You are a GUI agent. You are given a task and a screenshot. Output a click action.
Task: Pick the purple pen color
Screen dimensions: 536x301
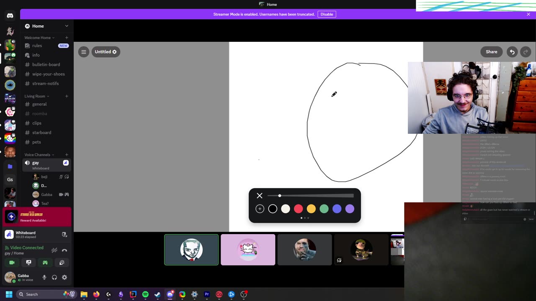(x=350, y=209)
